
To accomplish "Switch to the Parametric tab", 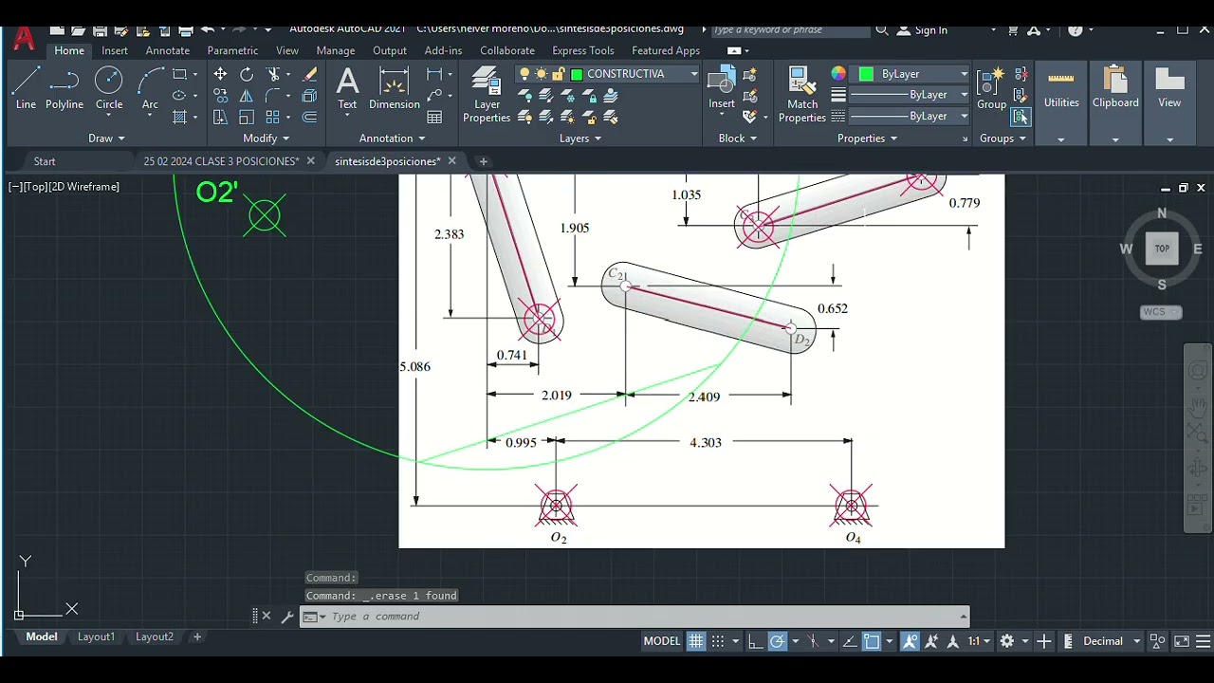I will pyautogui.click(x=232, y=51).
